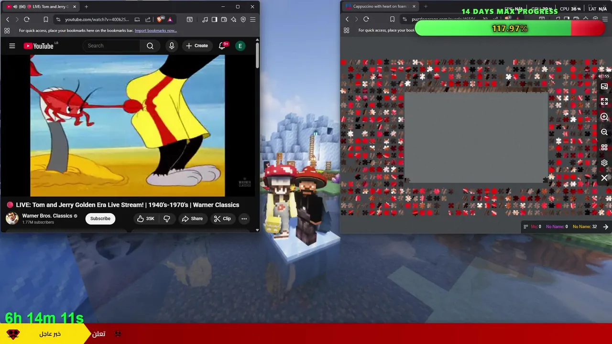Click the 6h 14m 11s timer overlay
612x344 pixels.
pyautogui.click(x=44, y=318)
